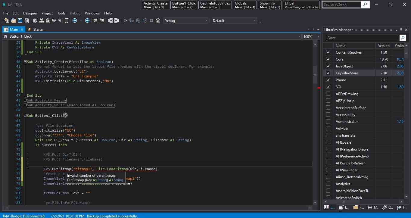Click the Restart circular arrow toolbar icon
The width and height of the screenshot is (411, 218).
158,20
